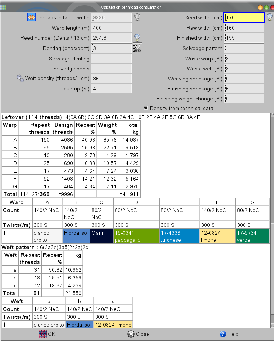Click the orange arrows icon before Threads in fabric width
This screenshot has height=341, width=274.
click(x=31, y=17)
